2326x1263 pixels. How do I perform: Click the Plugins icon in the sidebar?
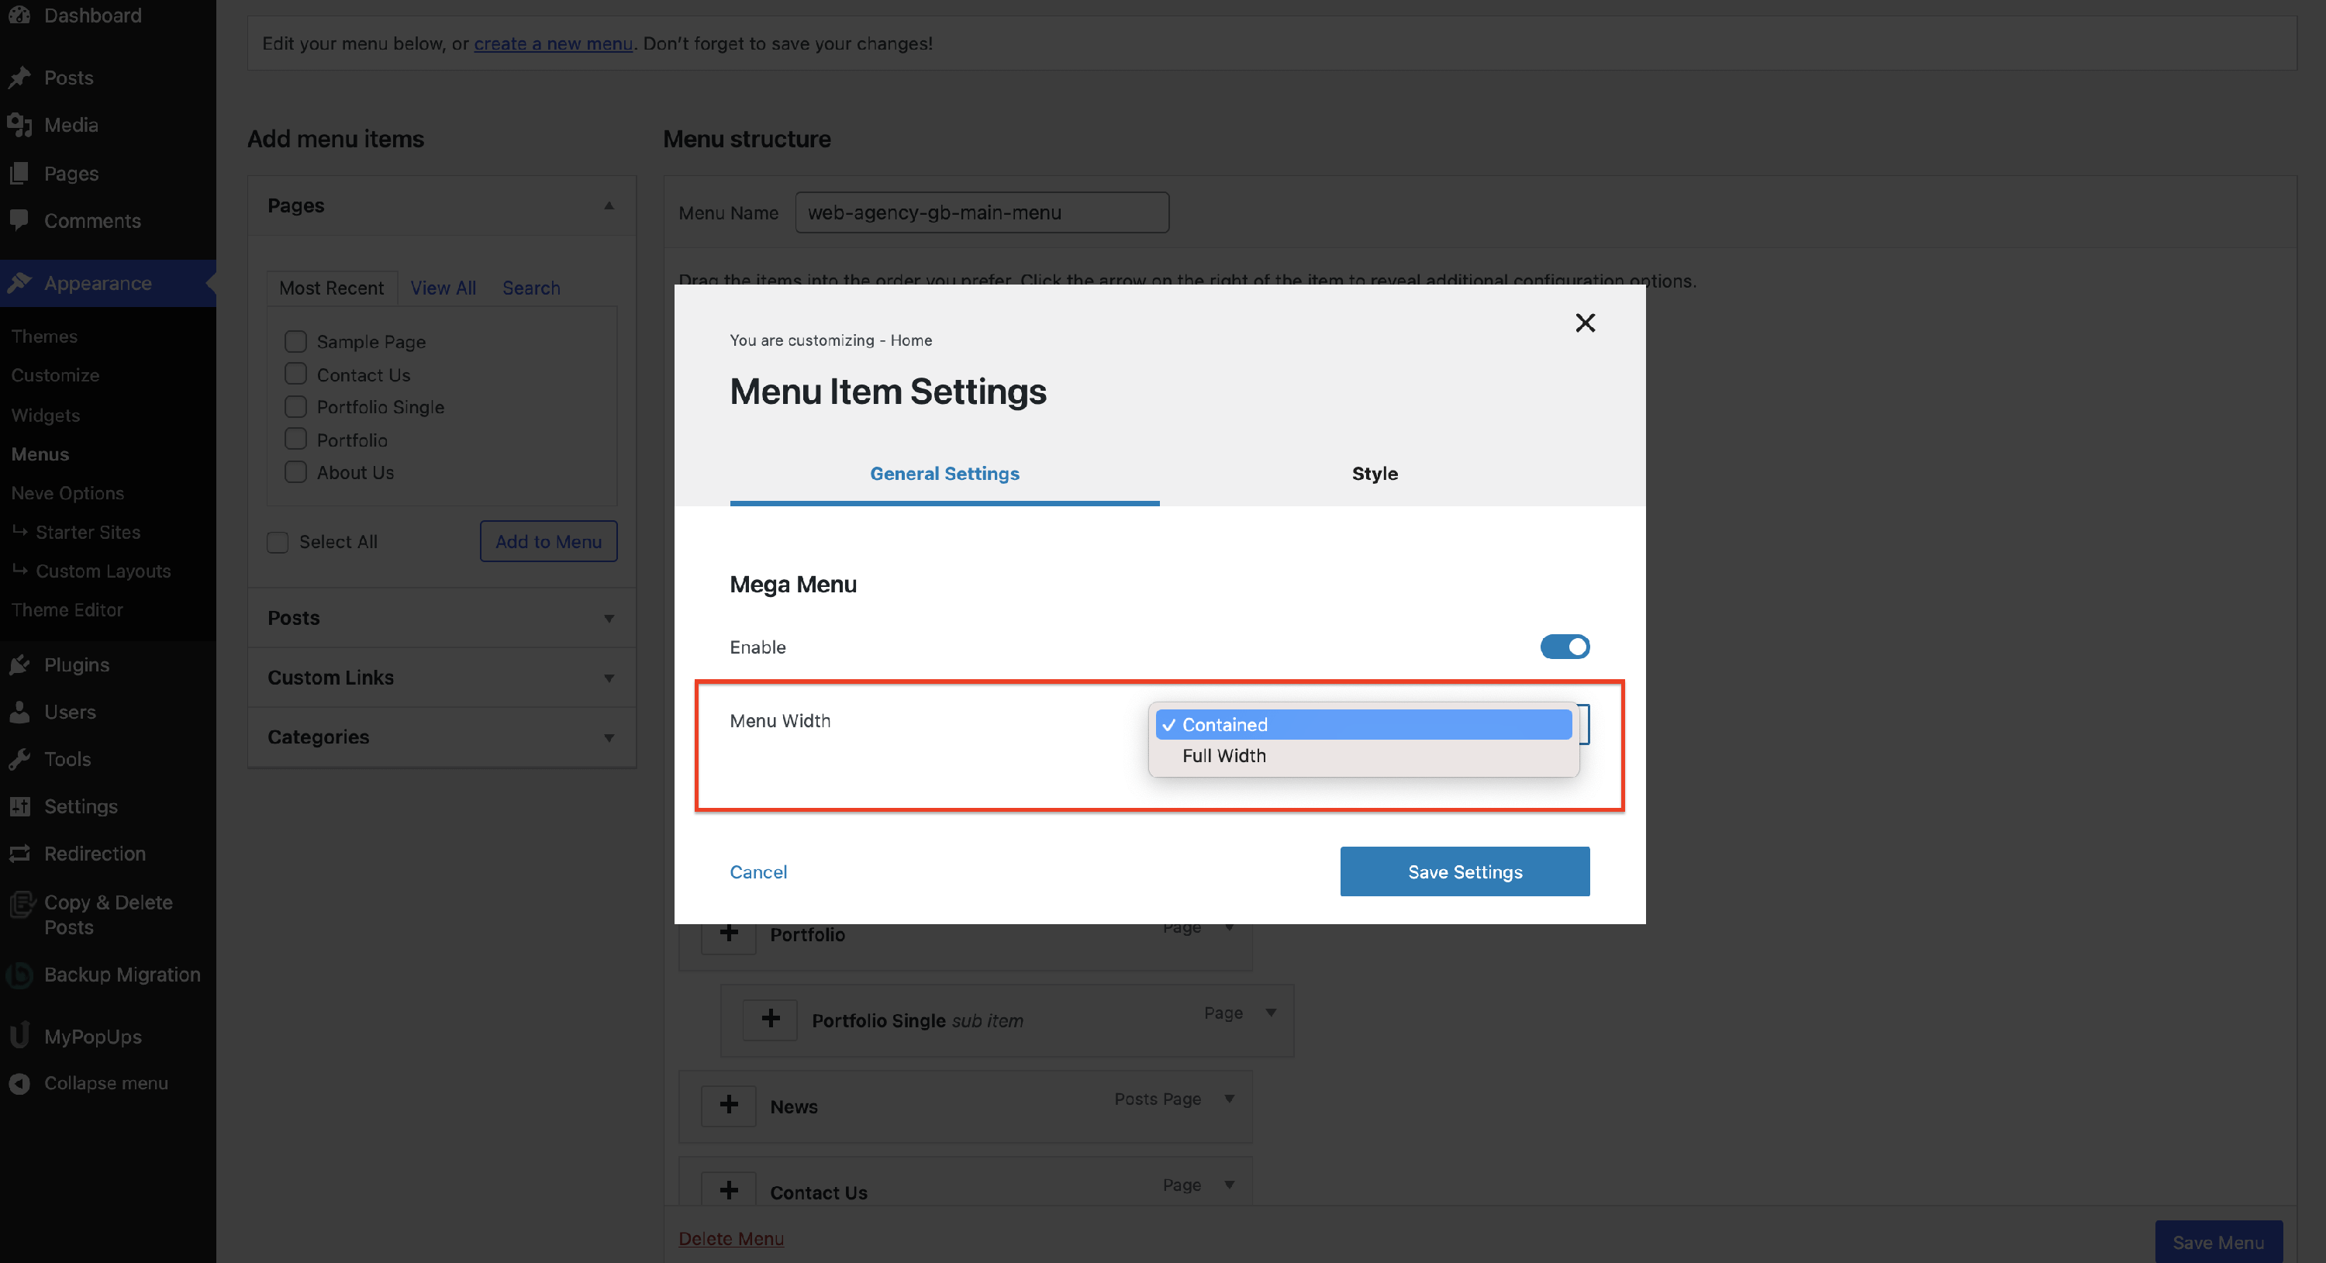pos(20,664)
